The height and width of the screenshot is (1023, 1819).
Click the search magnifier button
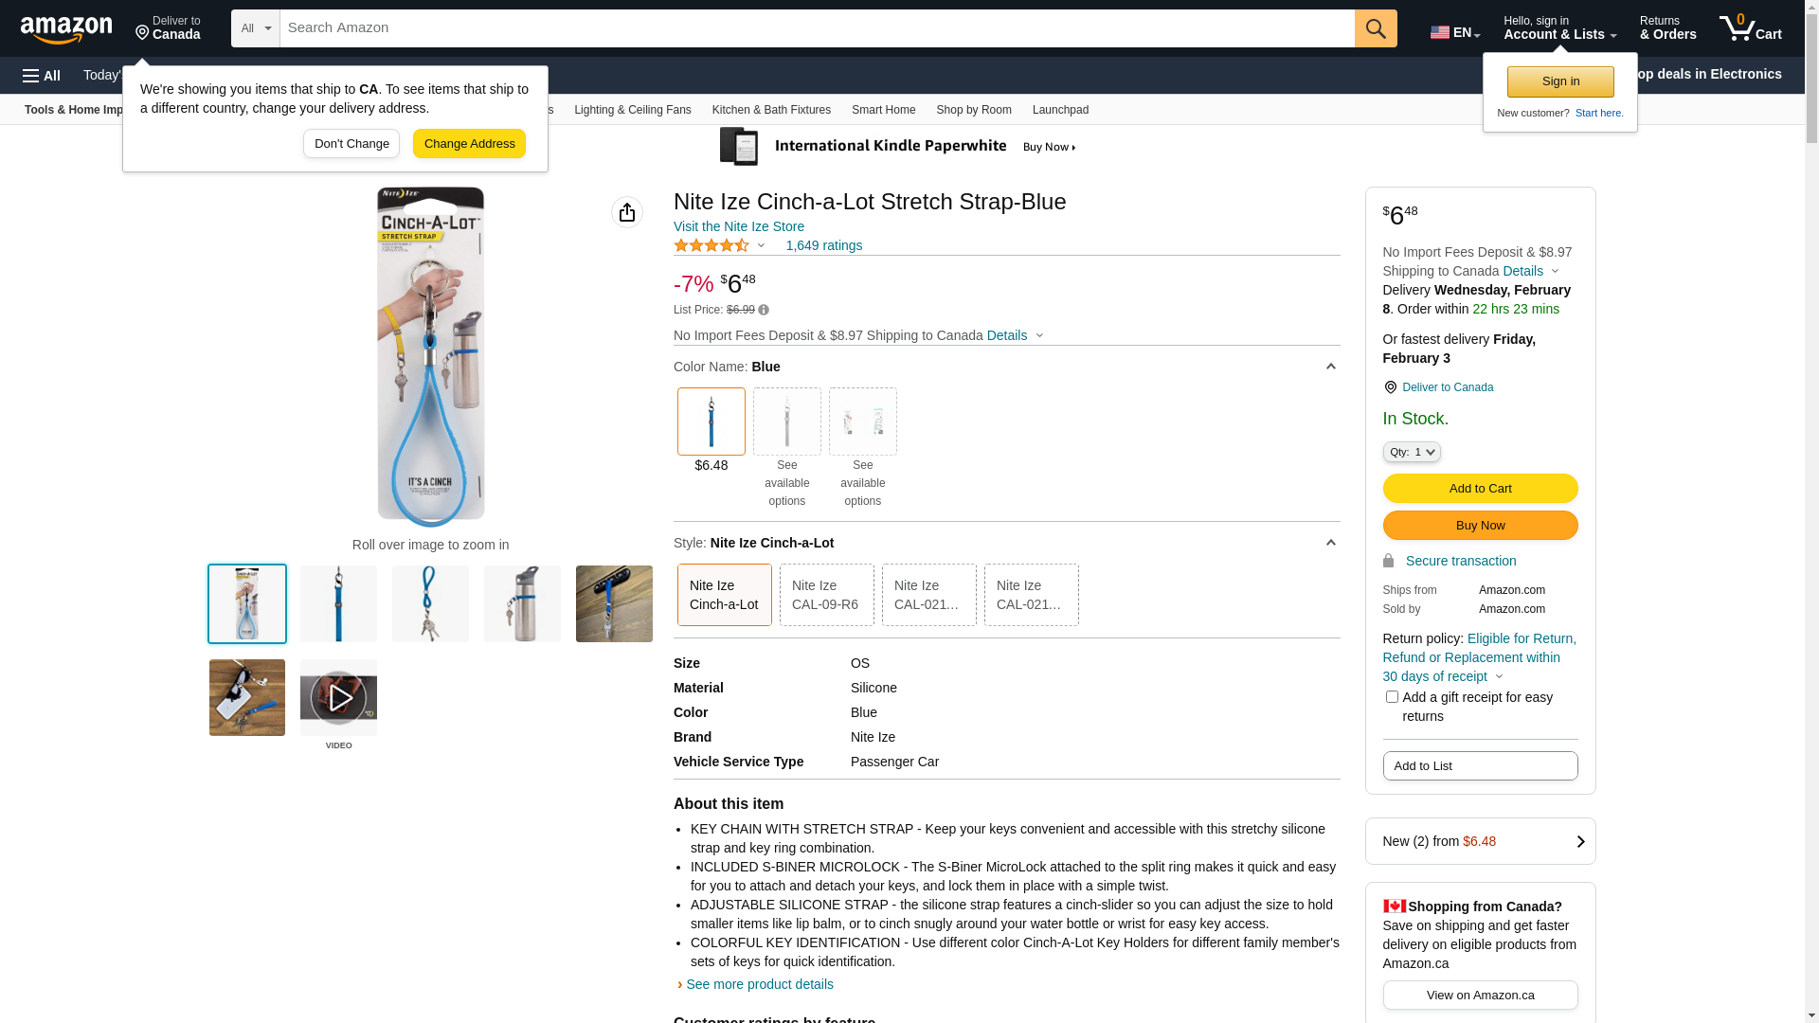coord(1376,28)
